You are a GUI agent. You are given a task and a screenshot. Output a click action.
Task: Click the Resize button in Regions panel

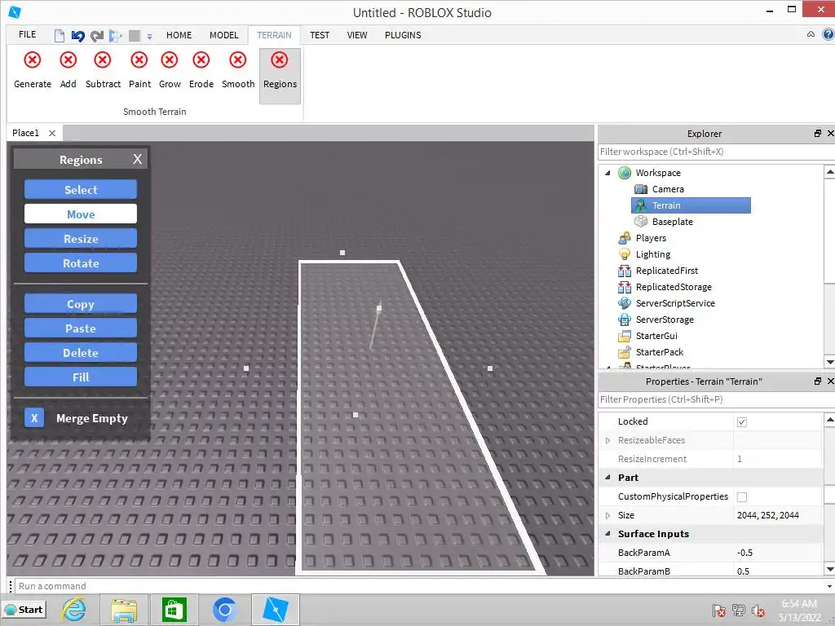(x=81, y=239)
